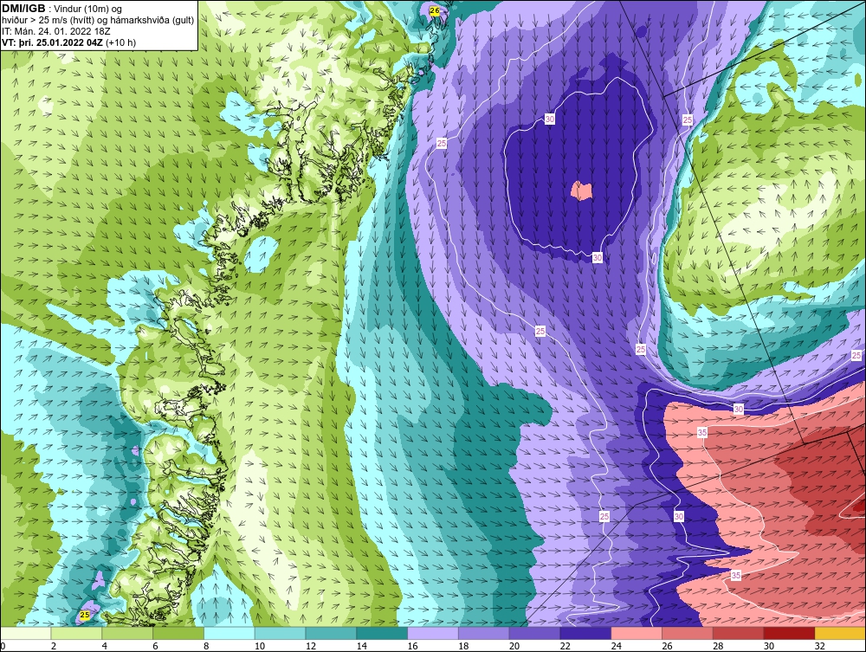Click the teal 12–14 legend swatch

(331, 633)
